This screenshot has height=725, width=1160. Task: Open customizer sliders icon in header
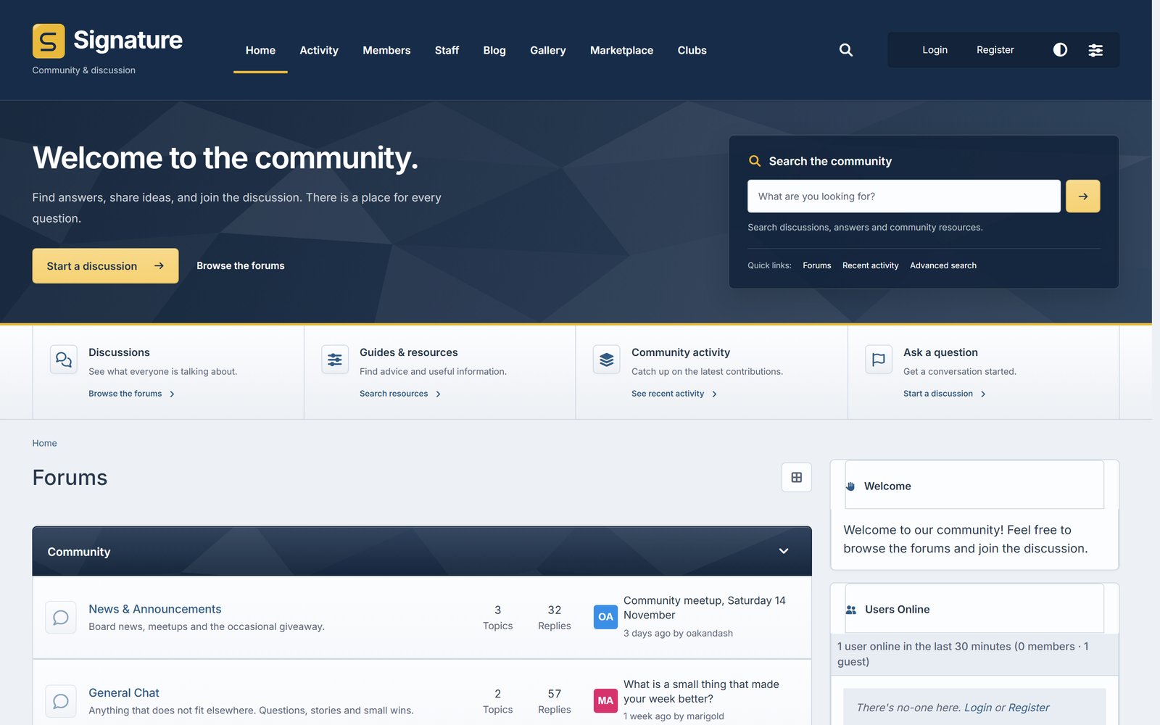pos(1095,50)
